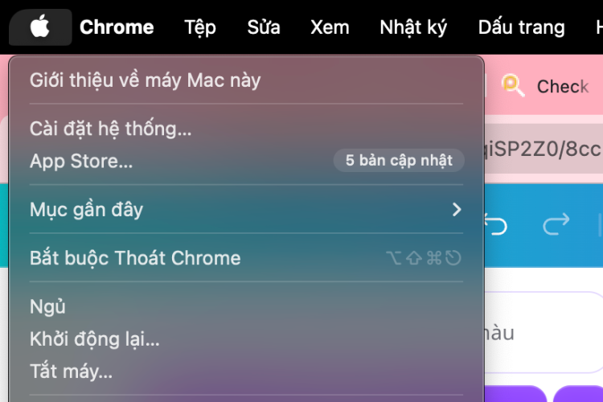
Task: Choose Tắt máy…
Action: tap(246, 371)
